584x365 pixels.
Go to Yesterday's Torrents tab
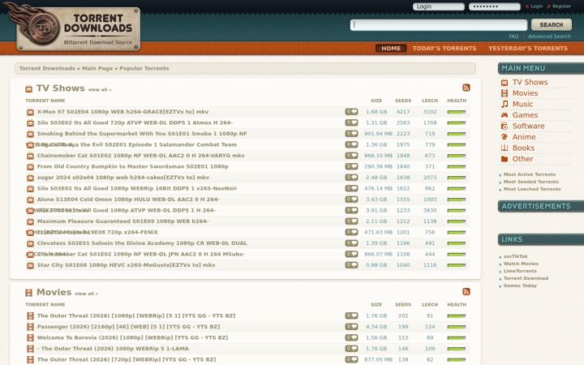[x=528, y=49]
